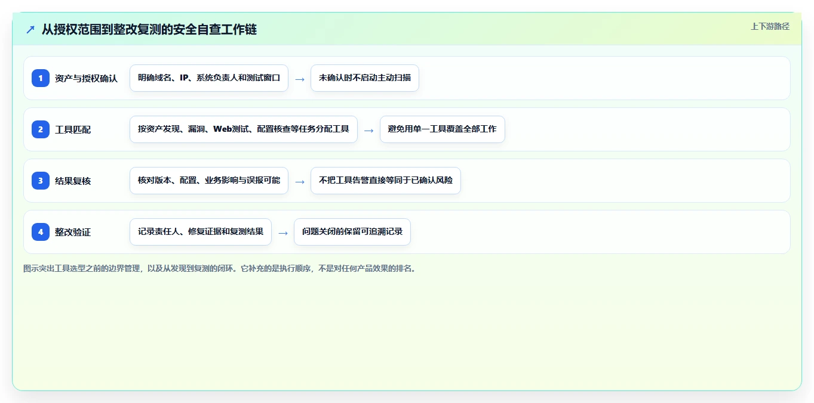Screen dimensions: 814x403
Task: Click the box 问题关闭前保留可追溯记录
Action: [352, 232]
